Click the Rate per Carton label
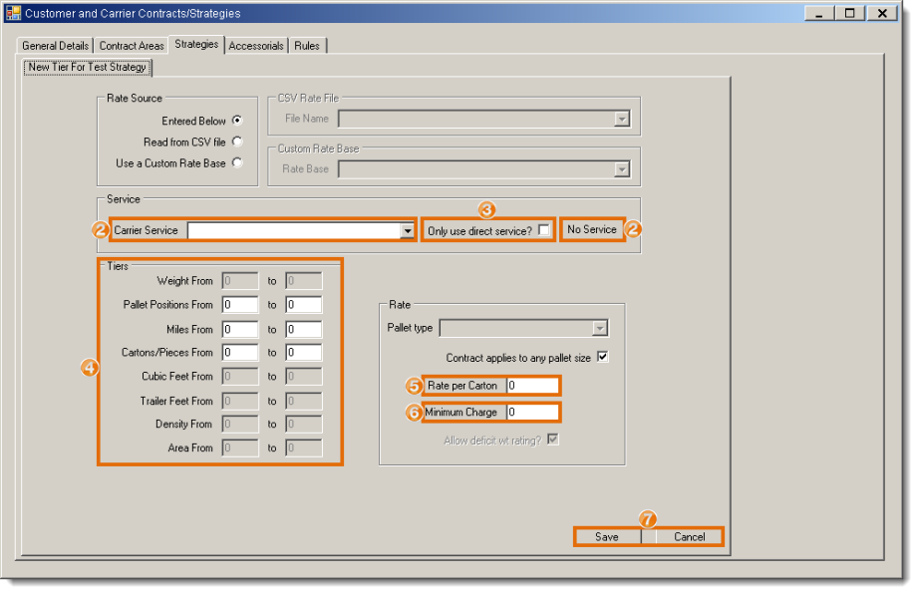This screenshot has width=917, height=593. [462, 386]
